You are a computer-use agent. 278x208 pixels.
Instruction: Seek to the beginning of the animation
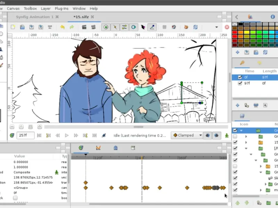pos(39,136)
